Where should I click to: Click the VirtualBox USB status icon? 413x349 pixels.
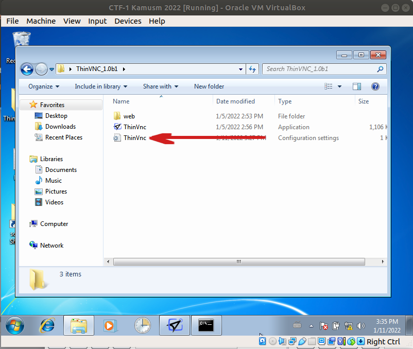click(302, 341)
